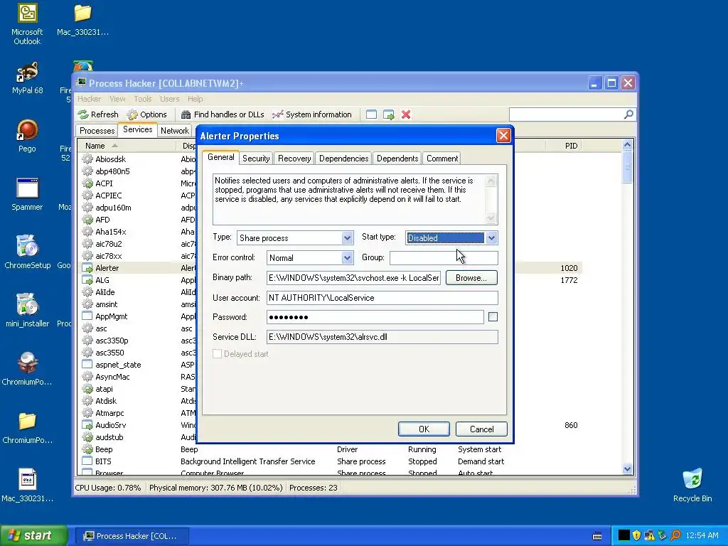
Task: Open the Users menu
Action: 169,99
